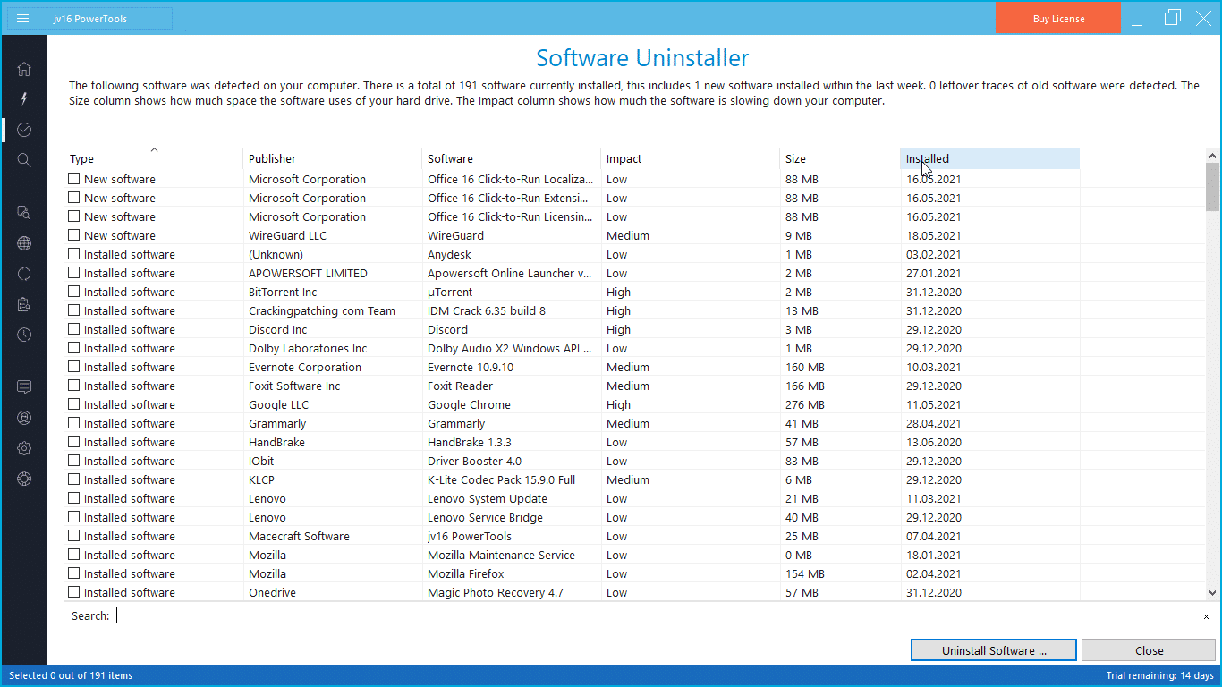Check the IDM Crack 6.35 row checkbox

pyautogui.click(x=74, y=310)
